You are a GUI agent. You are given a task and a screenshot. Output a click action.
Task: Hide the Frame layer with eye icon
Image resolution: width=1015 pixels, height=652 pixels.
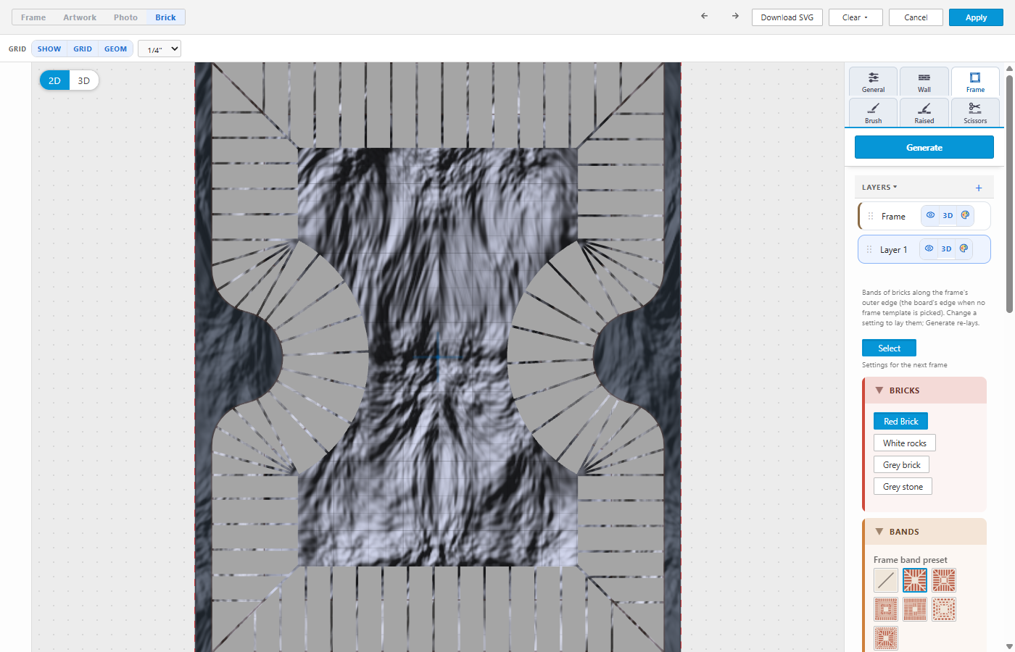point(930,215)
